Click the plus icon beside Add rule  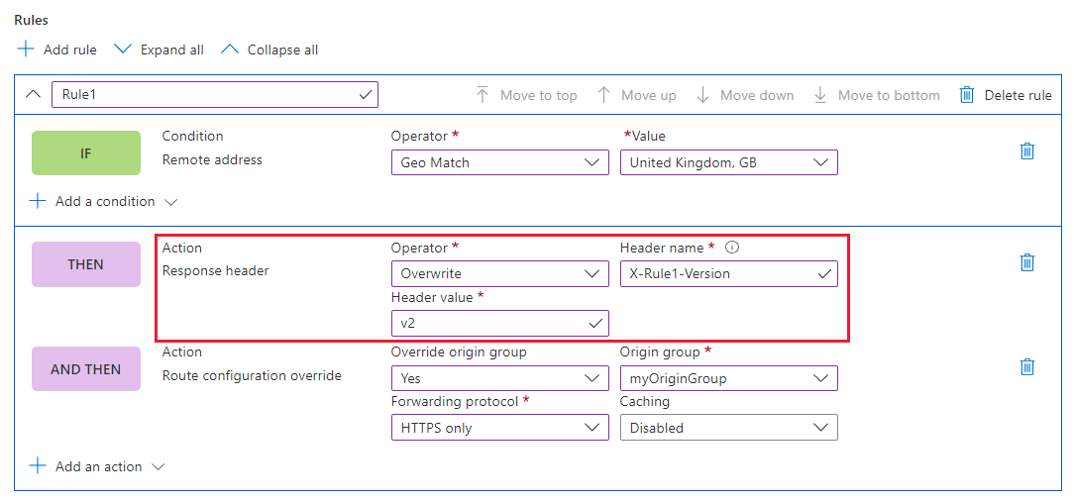click(x=26, y=50)
